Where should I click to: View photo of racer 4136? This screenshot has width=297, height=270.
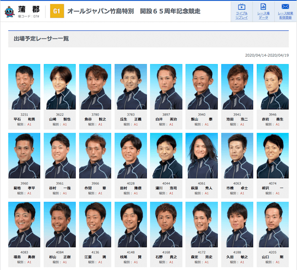click(x=95, y=224)
